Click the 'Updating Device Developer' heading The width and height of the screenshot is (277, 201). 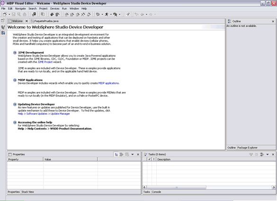tap(36, 104)
